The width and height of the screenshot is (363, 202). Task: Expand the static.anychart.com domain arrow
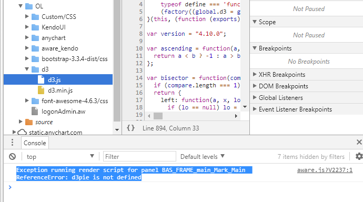coord(14,132)
